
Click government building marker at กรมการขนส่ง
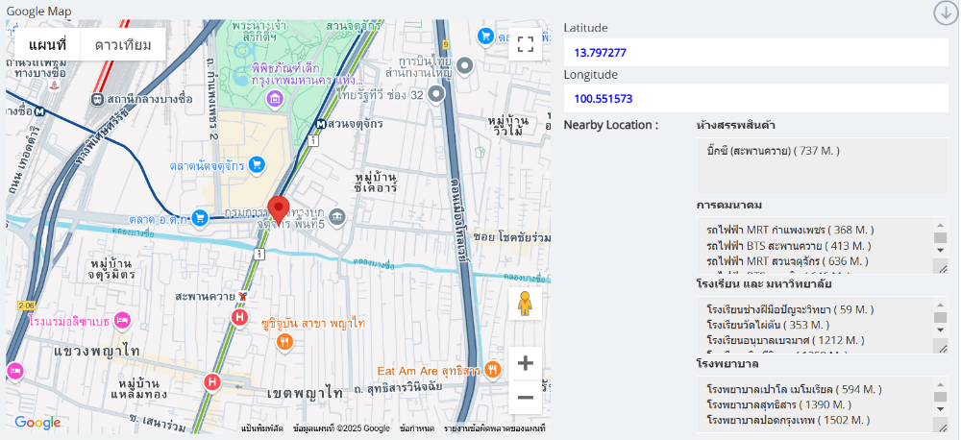[x=337, y=216]
